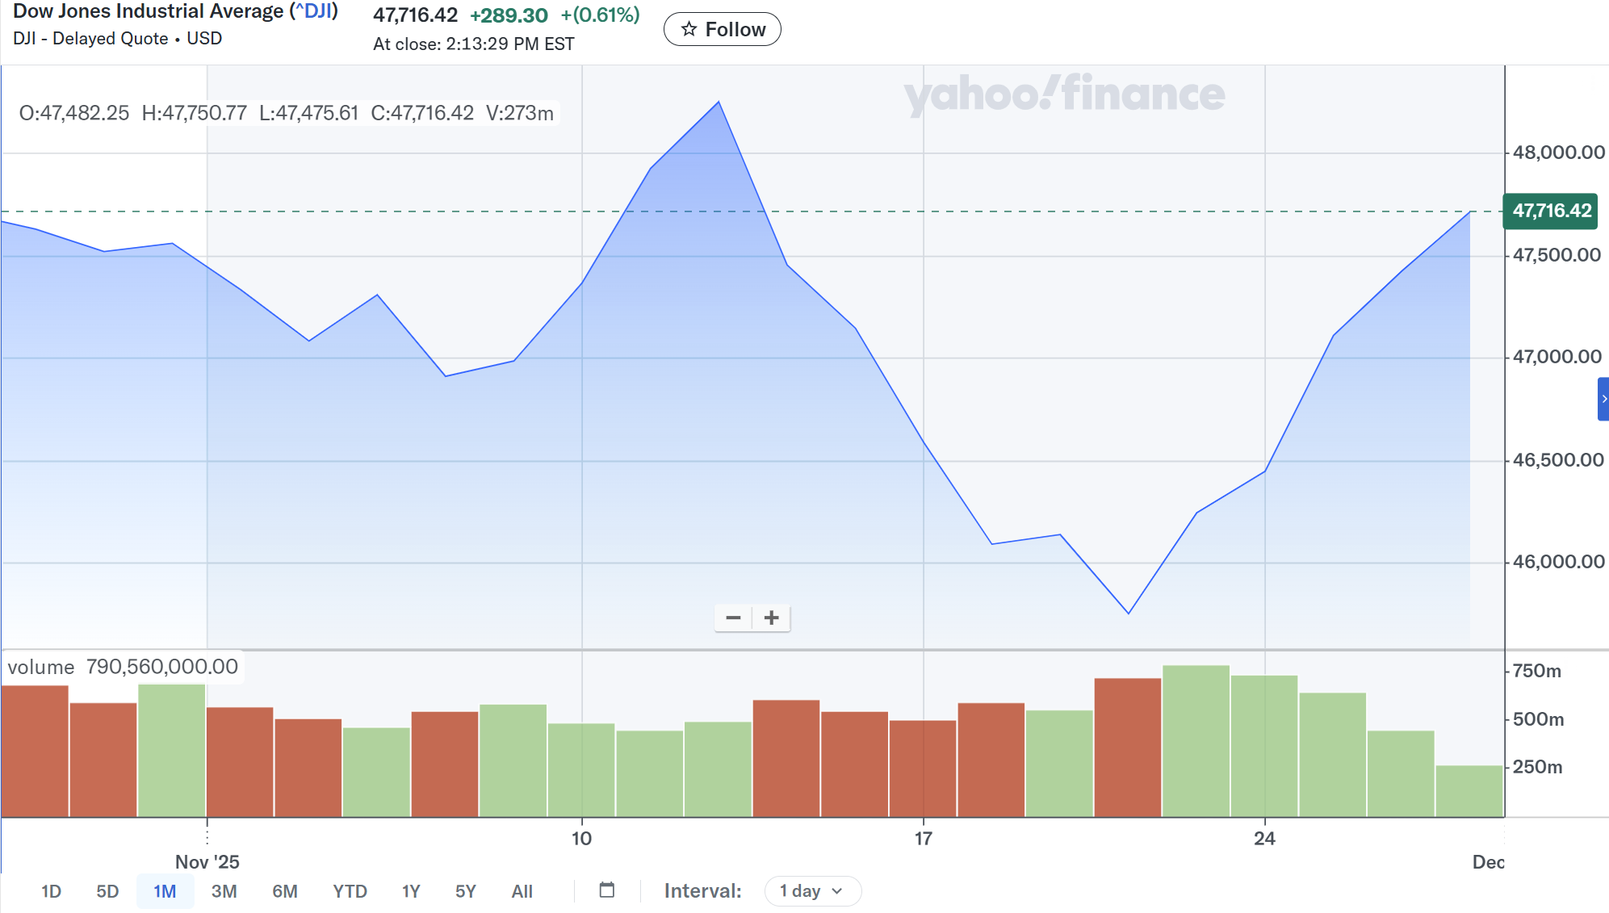This screenshot has width=1609, height=913.
Task: Open the calendar date range picker
Action: click(607, 890)
